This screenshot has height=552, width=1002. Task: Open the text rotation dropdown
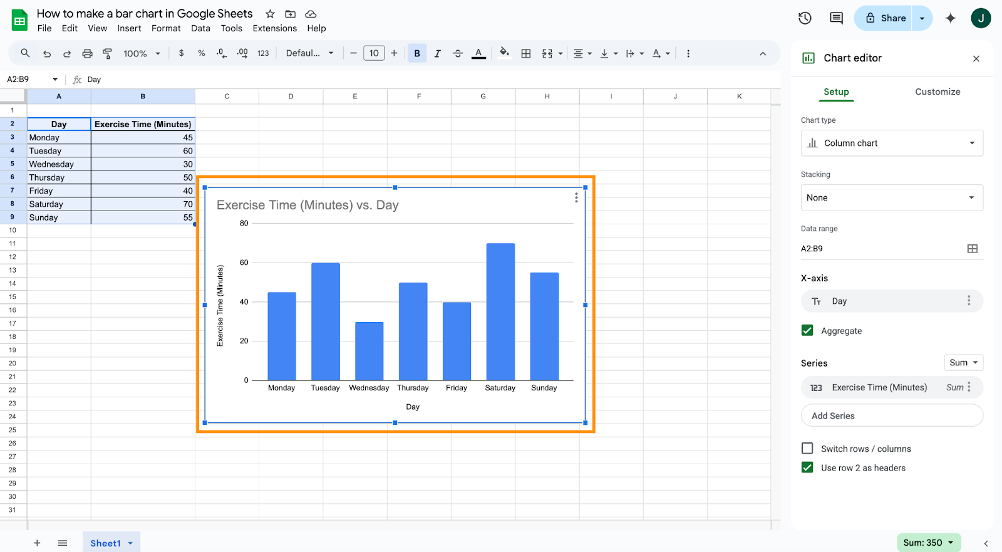tap(661, 53)
